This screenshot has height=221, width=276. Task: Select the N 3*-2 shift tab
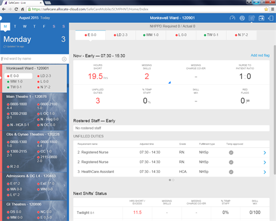(x=241, y=35)
